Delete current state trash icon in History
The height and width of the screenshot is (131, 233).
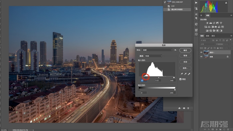pyautogui.click(x=188, y=108)
